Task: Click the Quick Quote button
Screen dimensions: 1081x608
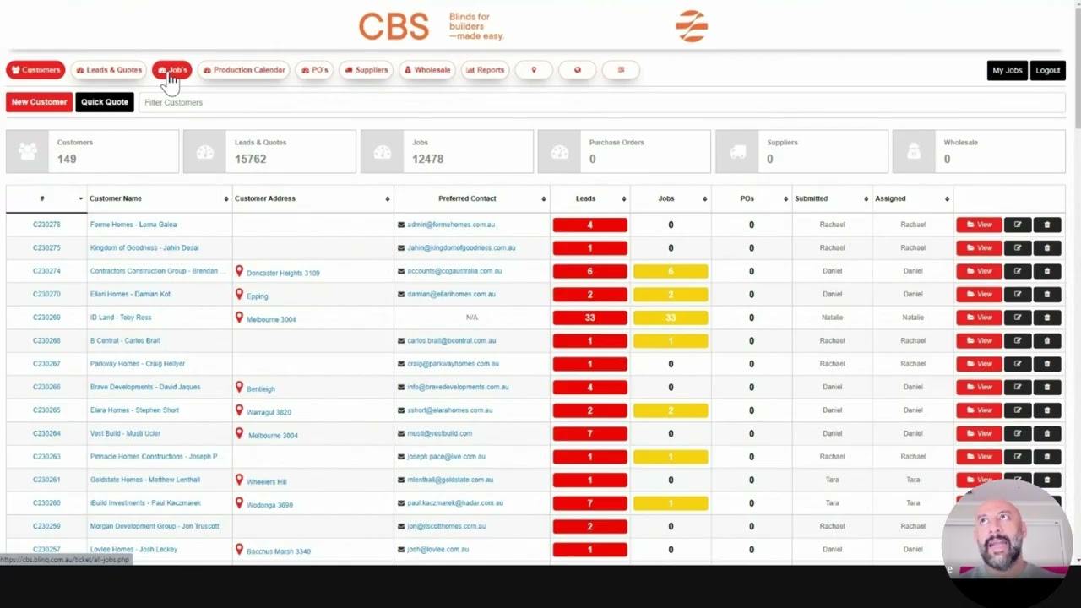Action: tap(105, 102)
